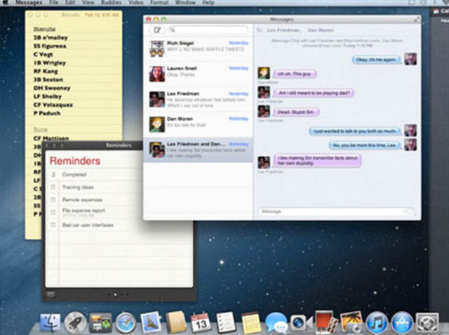
Task: Open Finder from the Dock
Action: click(x=50, y=322)
